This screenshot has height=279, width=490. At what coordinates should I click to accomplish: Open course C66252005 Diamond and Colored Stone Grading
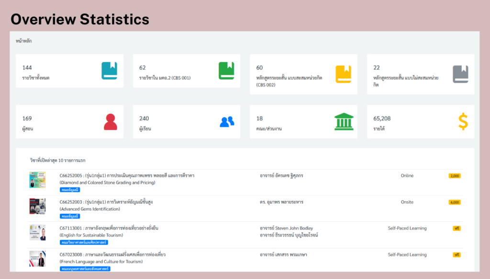(127, 176)
